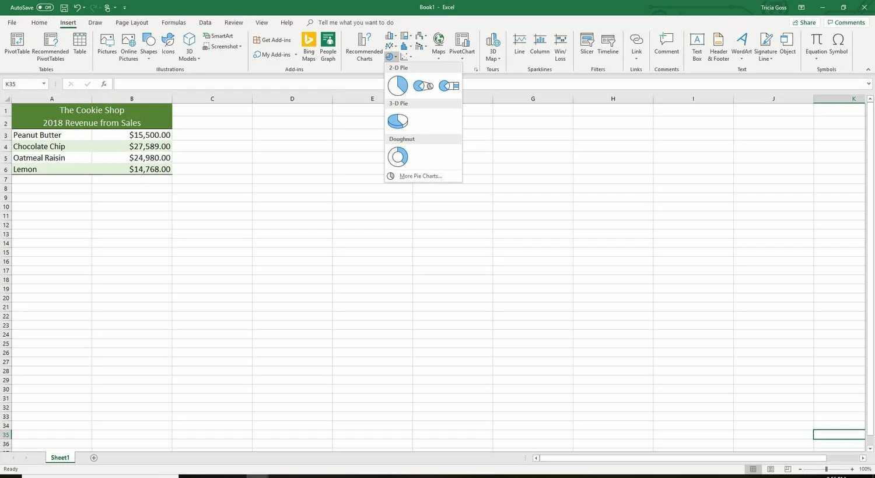The image size is (875, 478).
Task: Click Tell me what you want to do
Action: (356, 23)
